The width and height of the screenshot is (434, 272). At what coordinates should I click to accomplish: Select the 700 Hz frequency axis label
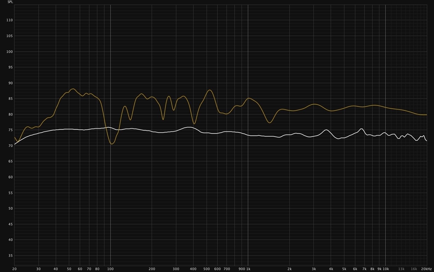pos(227,269)
